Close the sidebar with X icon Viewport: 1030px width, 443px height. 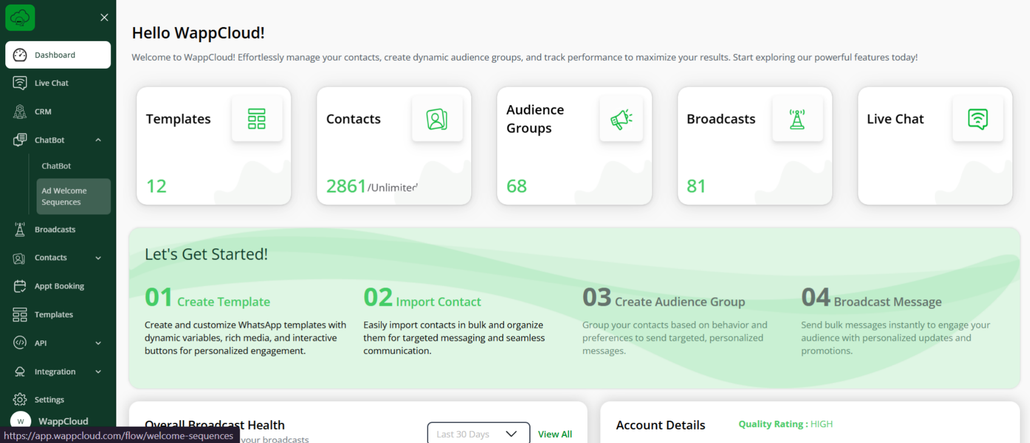[x=104, y=17]
